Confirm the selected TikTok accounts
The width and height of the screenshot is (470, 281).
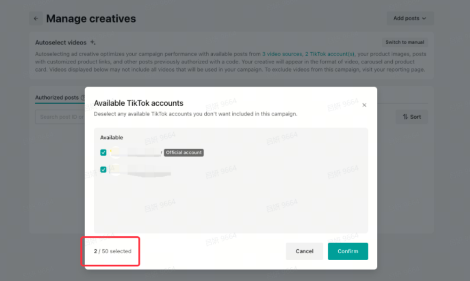coord(348,251)
